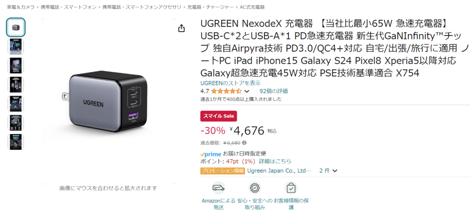Click the info icon beside 過去価格
Image resolution: width=474 pixels, height=216 pixels.
click(244, 142)
